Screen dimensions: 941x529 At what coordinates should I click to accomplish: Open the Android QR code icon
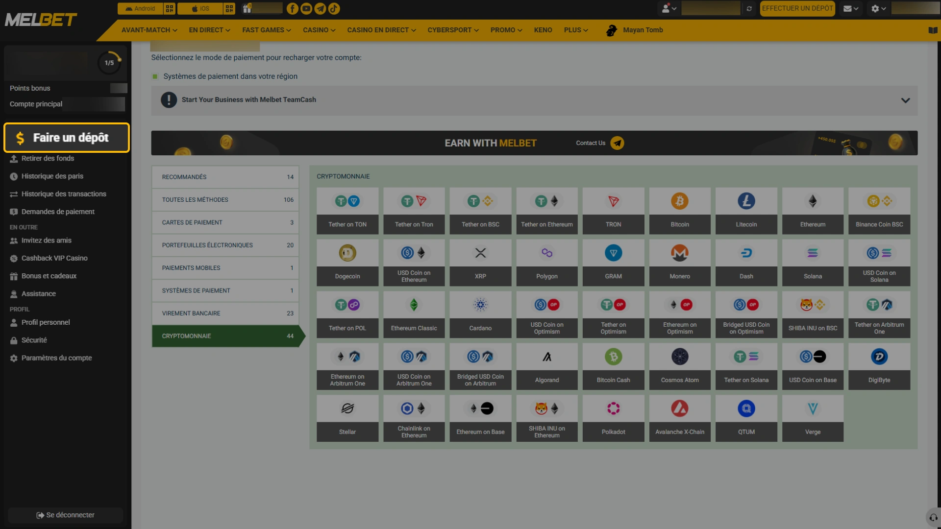[x=170, y=8]
